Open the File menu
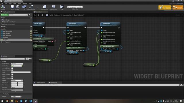The height and width of the screenshot is (103, 184). tap(2, 3)
